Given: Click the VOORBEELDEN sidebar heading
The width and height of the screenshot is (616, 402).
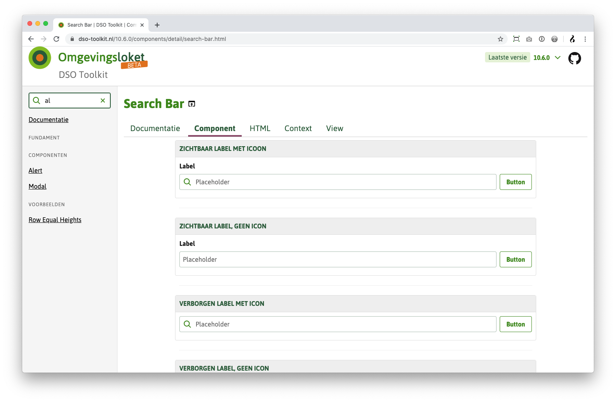Looking at the screenshot, I should [46, 205].
